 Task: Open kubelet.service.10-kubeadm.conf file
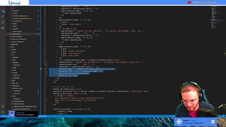[x=25, y=107]
